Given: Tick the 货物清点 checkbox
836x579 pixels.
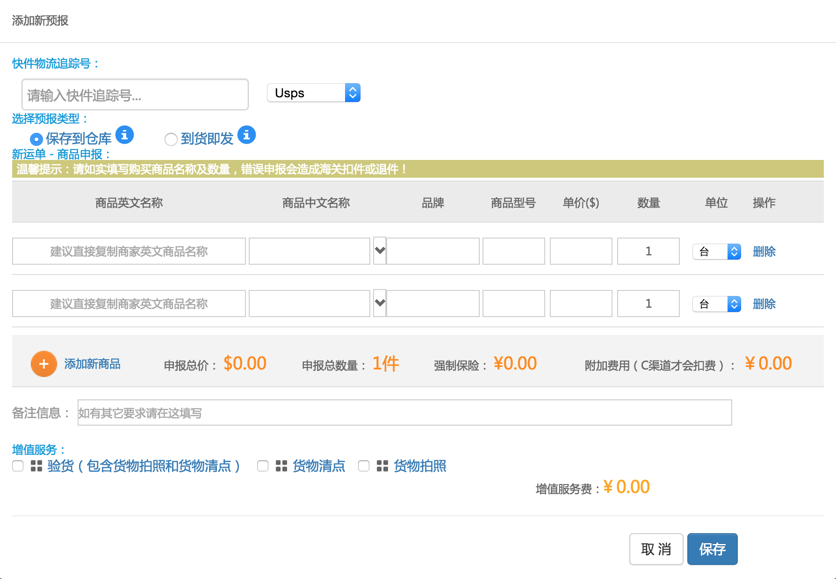Looking at the screenshot, I should [263, 466].
